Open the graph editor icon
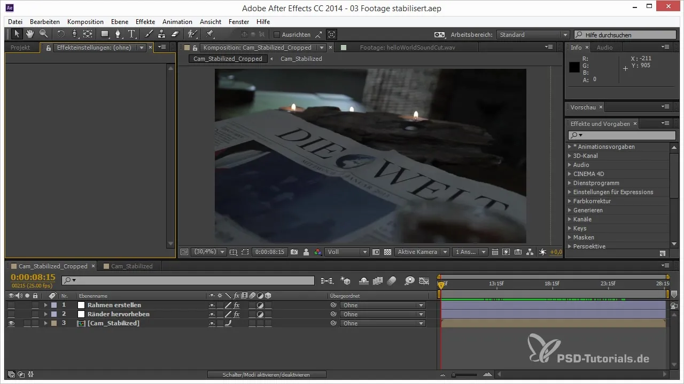 click(425, 280)
